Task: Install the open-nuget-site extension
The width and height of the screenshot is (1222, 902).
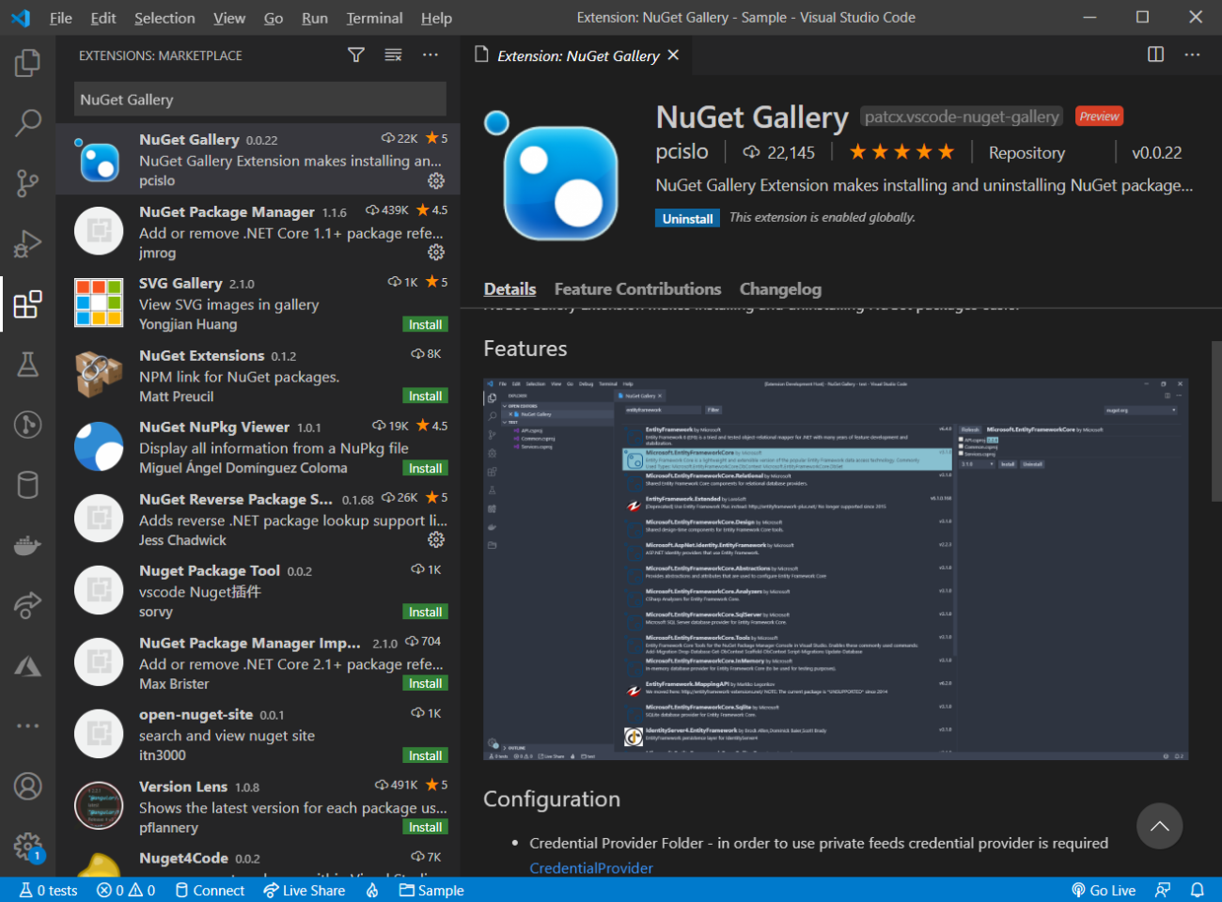Action: (425, 755)
